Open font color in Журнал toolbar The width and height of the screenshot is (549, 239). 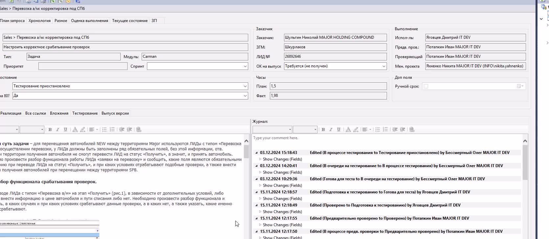[x=348, y=130]
